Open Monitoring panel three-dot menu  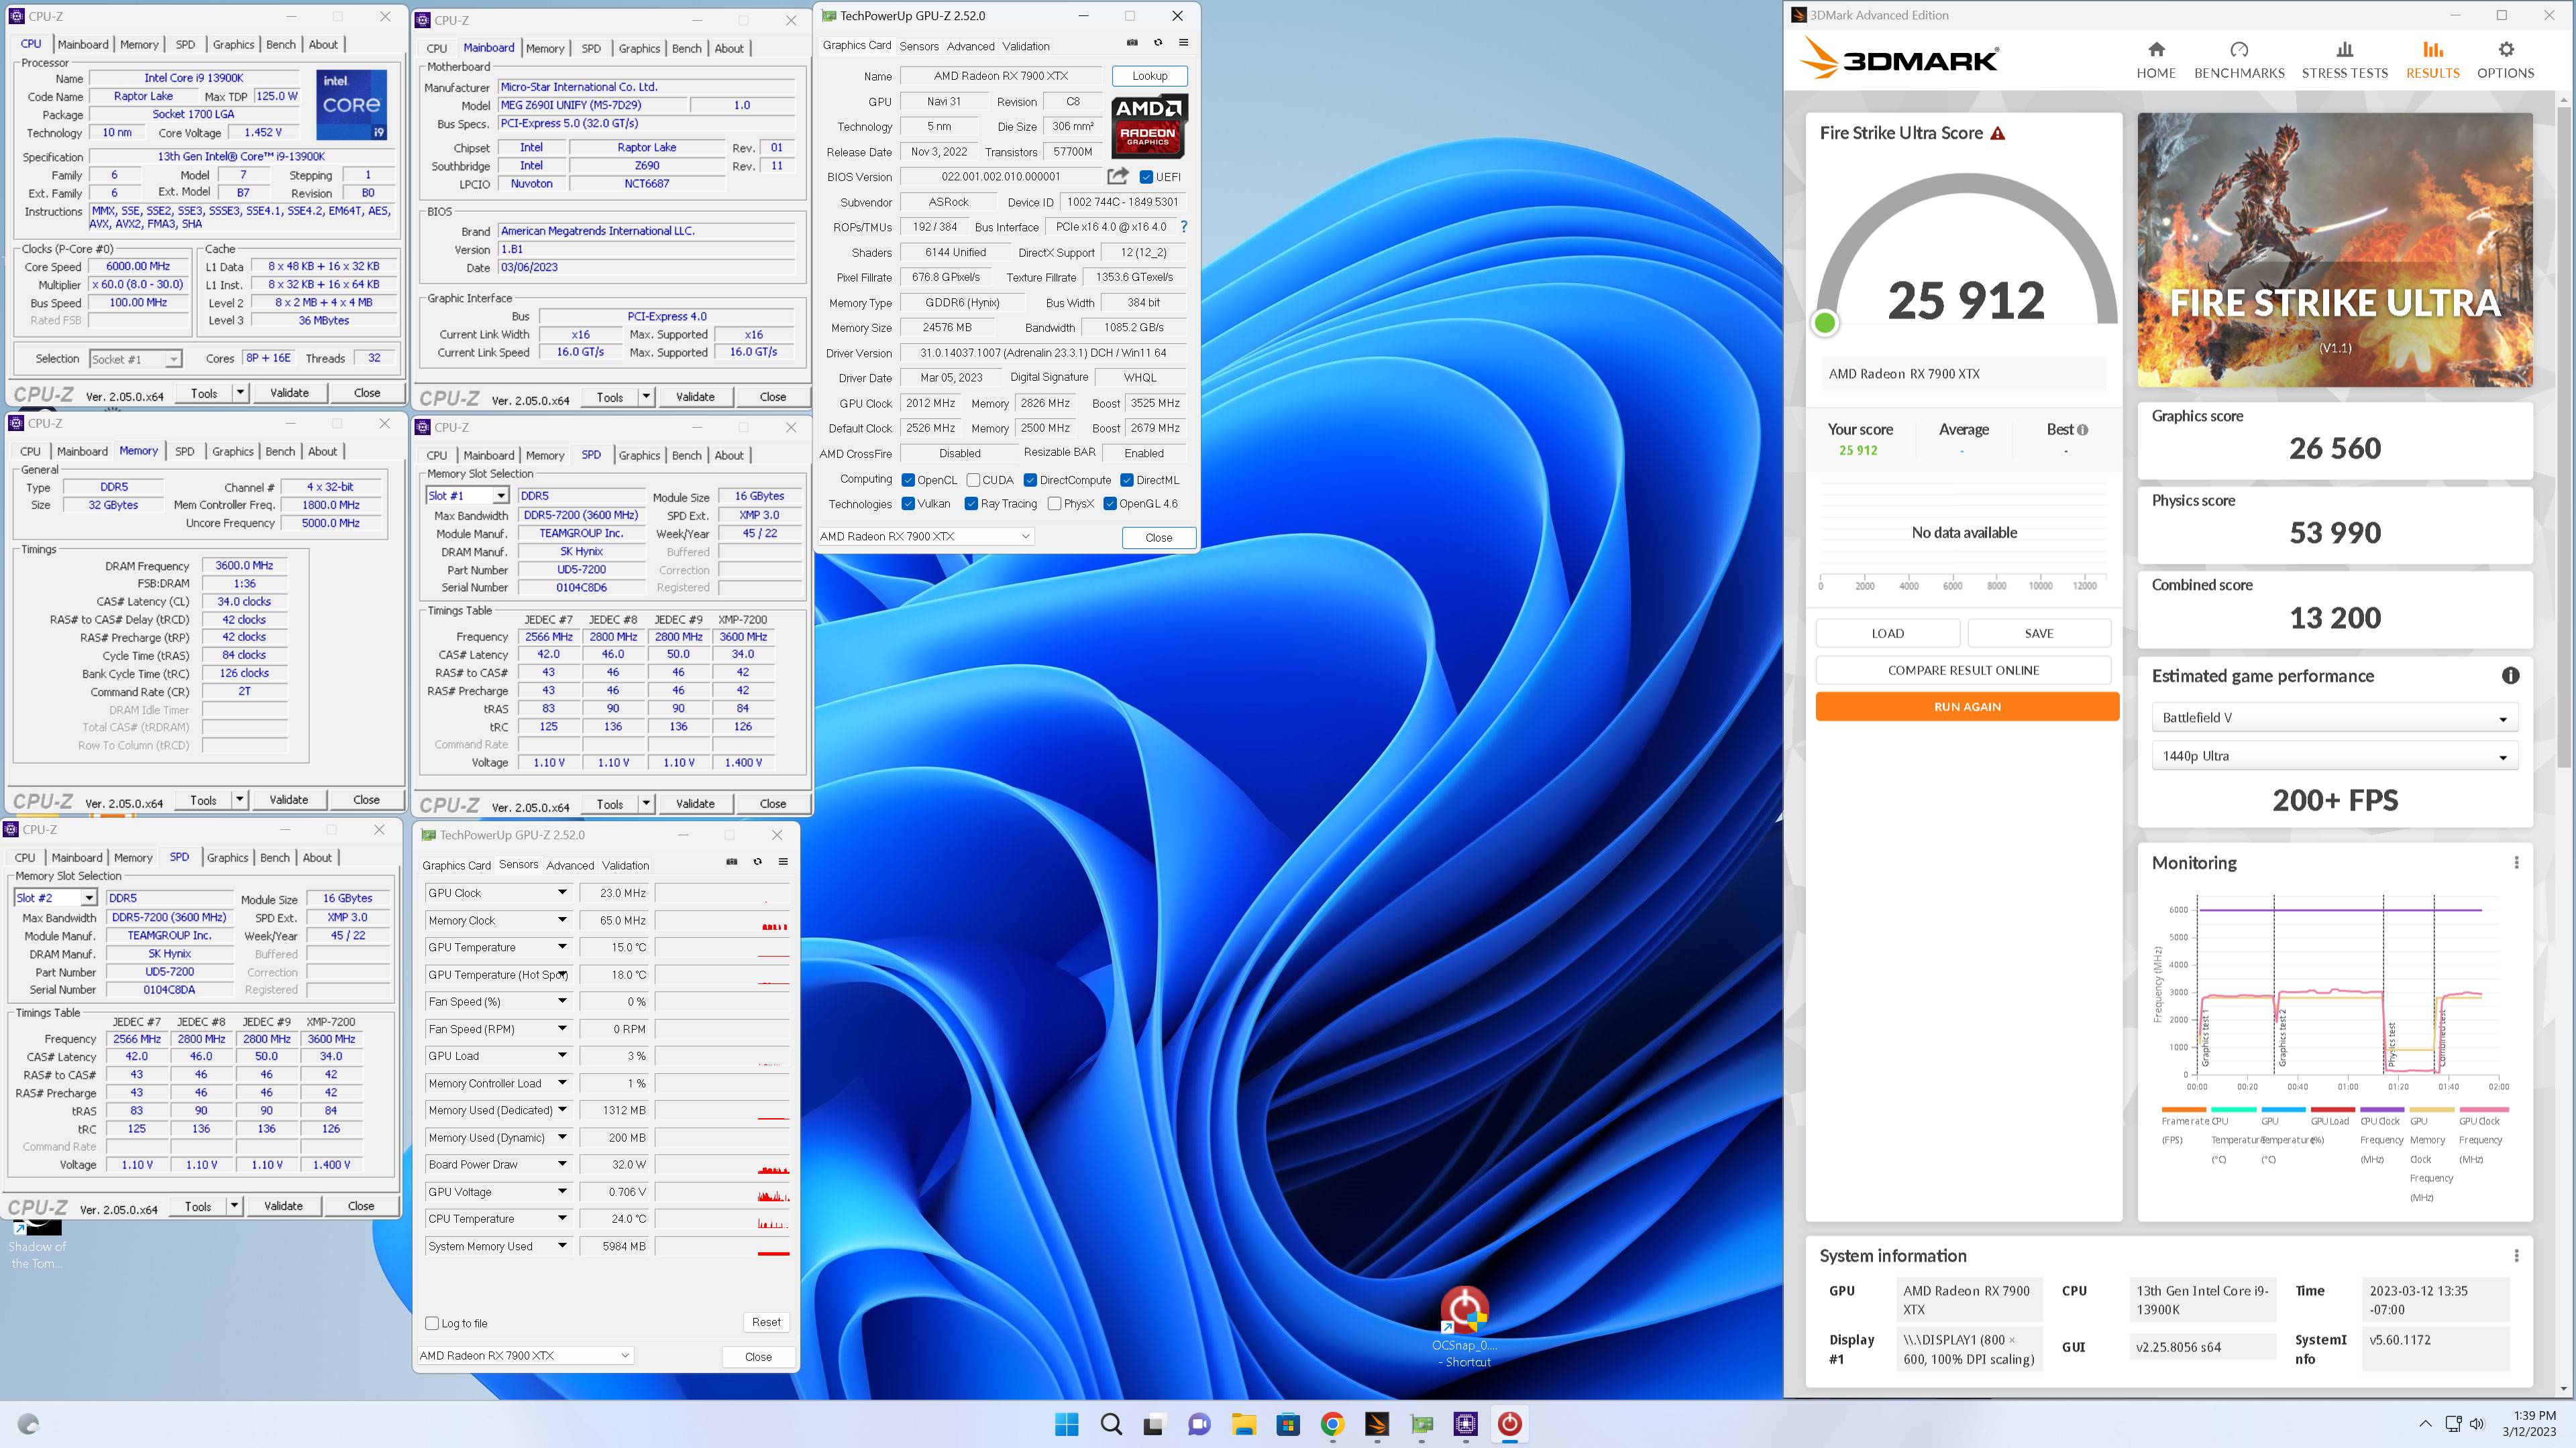pyautogui.click(x=2516, y=862)
